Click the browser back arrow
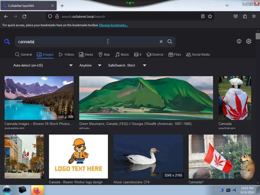The width and height of the screenshot is (260, 195). (x=6, y=17)
